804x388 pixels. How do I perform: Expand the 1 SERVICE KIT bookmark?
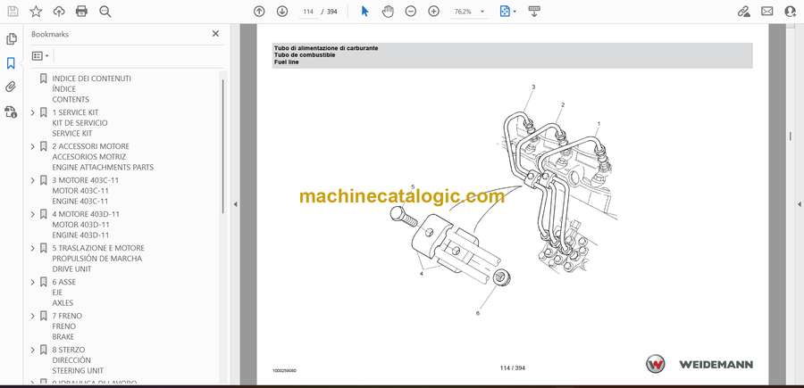pyautogui.click(x=33, y=112)
